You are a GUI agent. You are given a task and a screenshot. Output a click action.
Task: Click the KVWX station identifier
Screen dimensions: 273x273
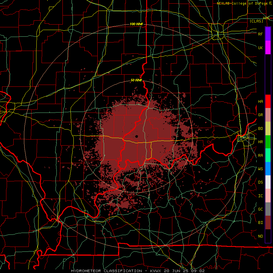click(156, 271)
